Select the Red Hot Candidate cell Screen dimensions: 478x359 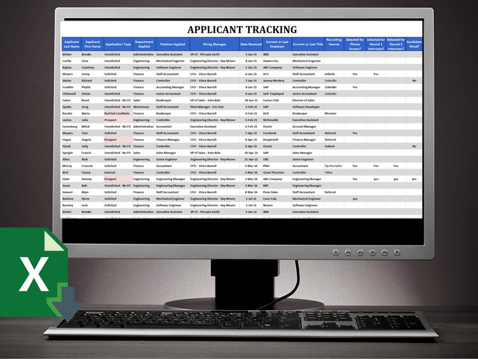click(x=117, y=113)
